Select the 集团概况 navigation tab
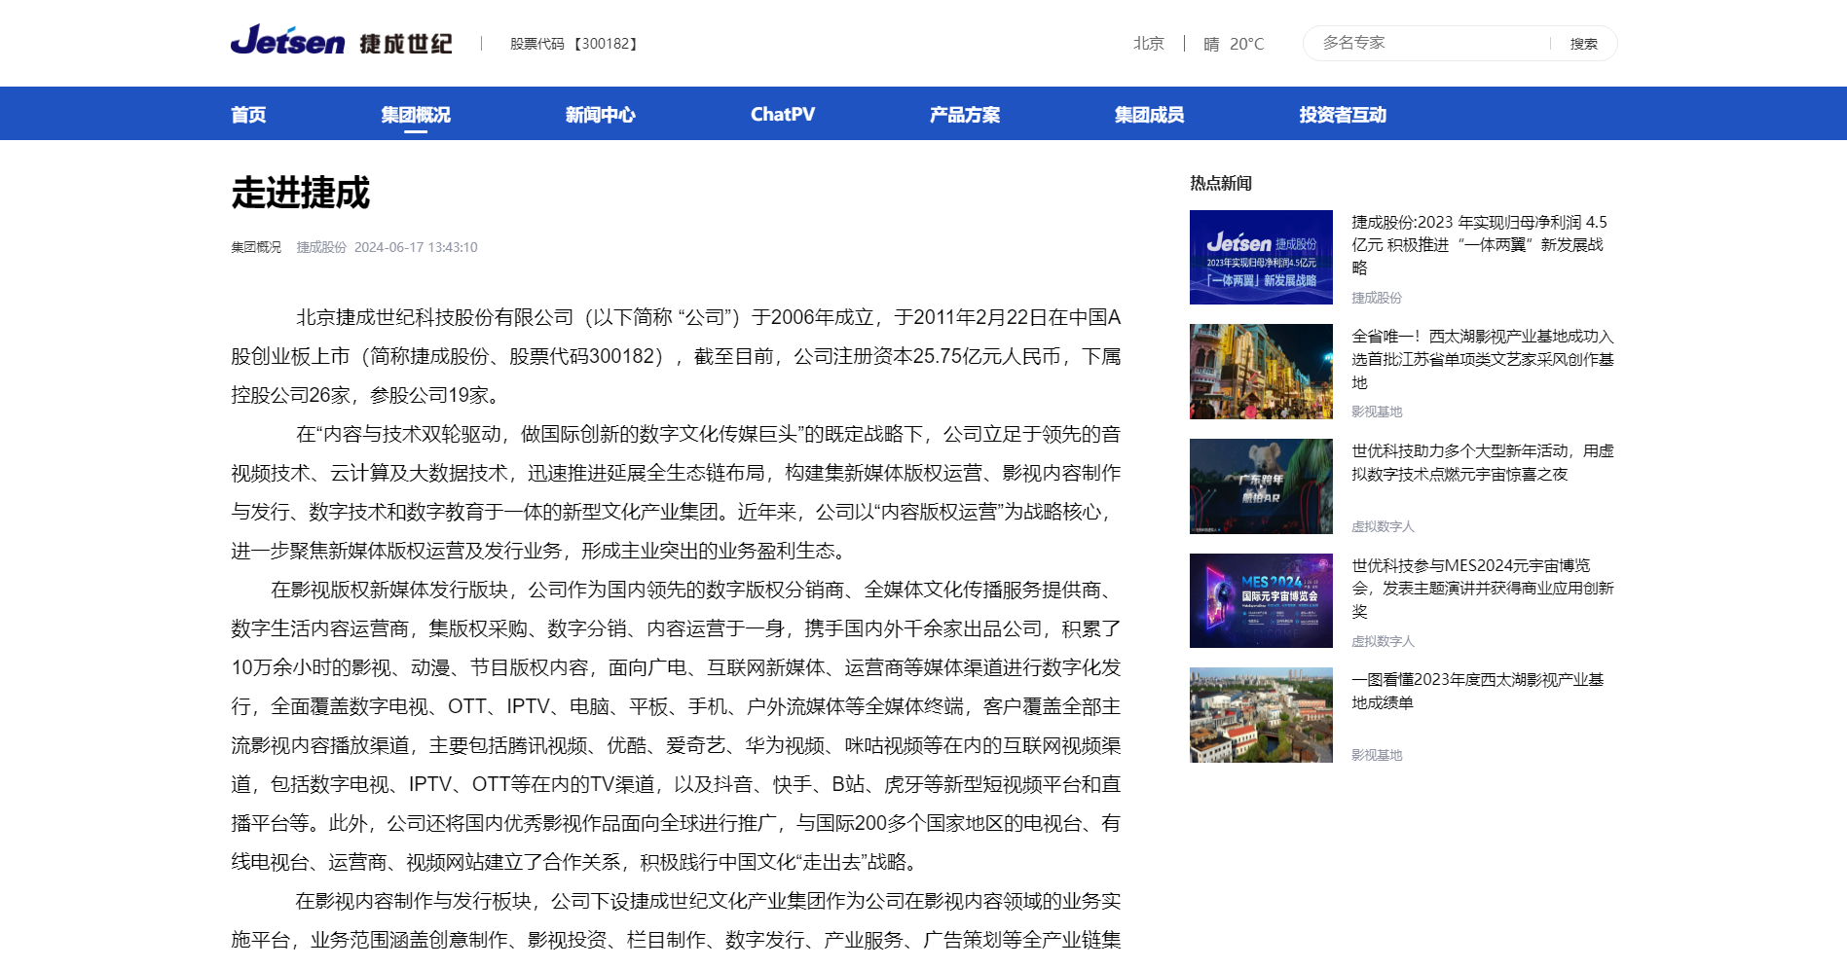The height and width of the screenshot is (968, 1847). click(x=416, y=115)
